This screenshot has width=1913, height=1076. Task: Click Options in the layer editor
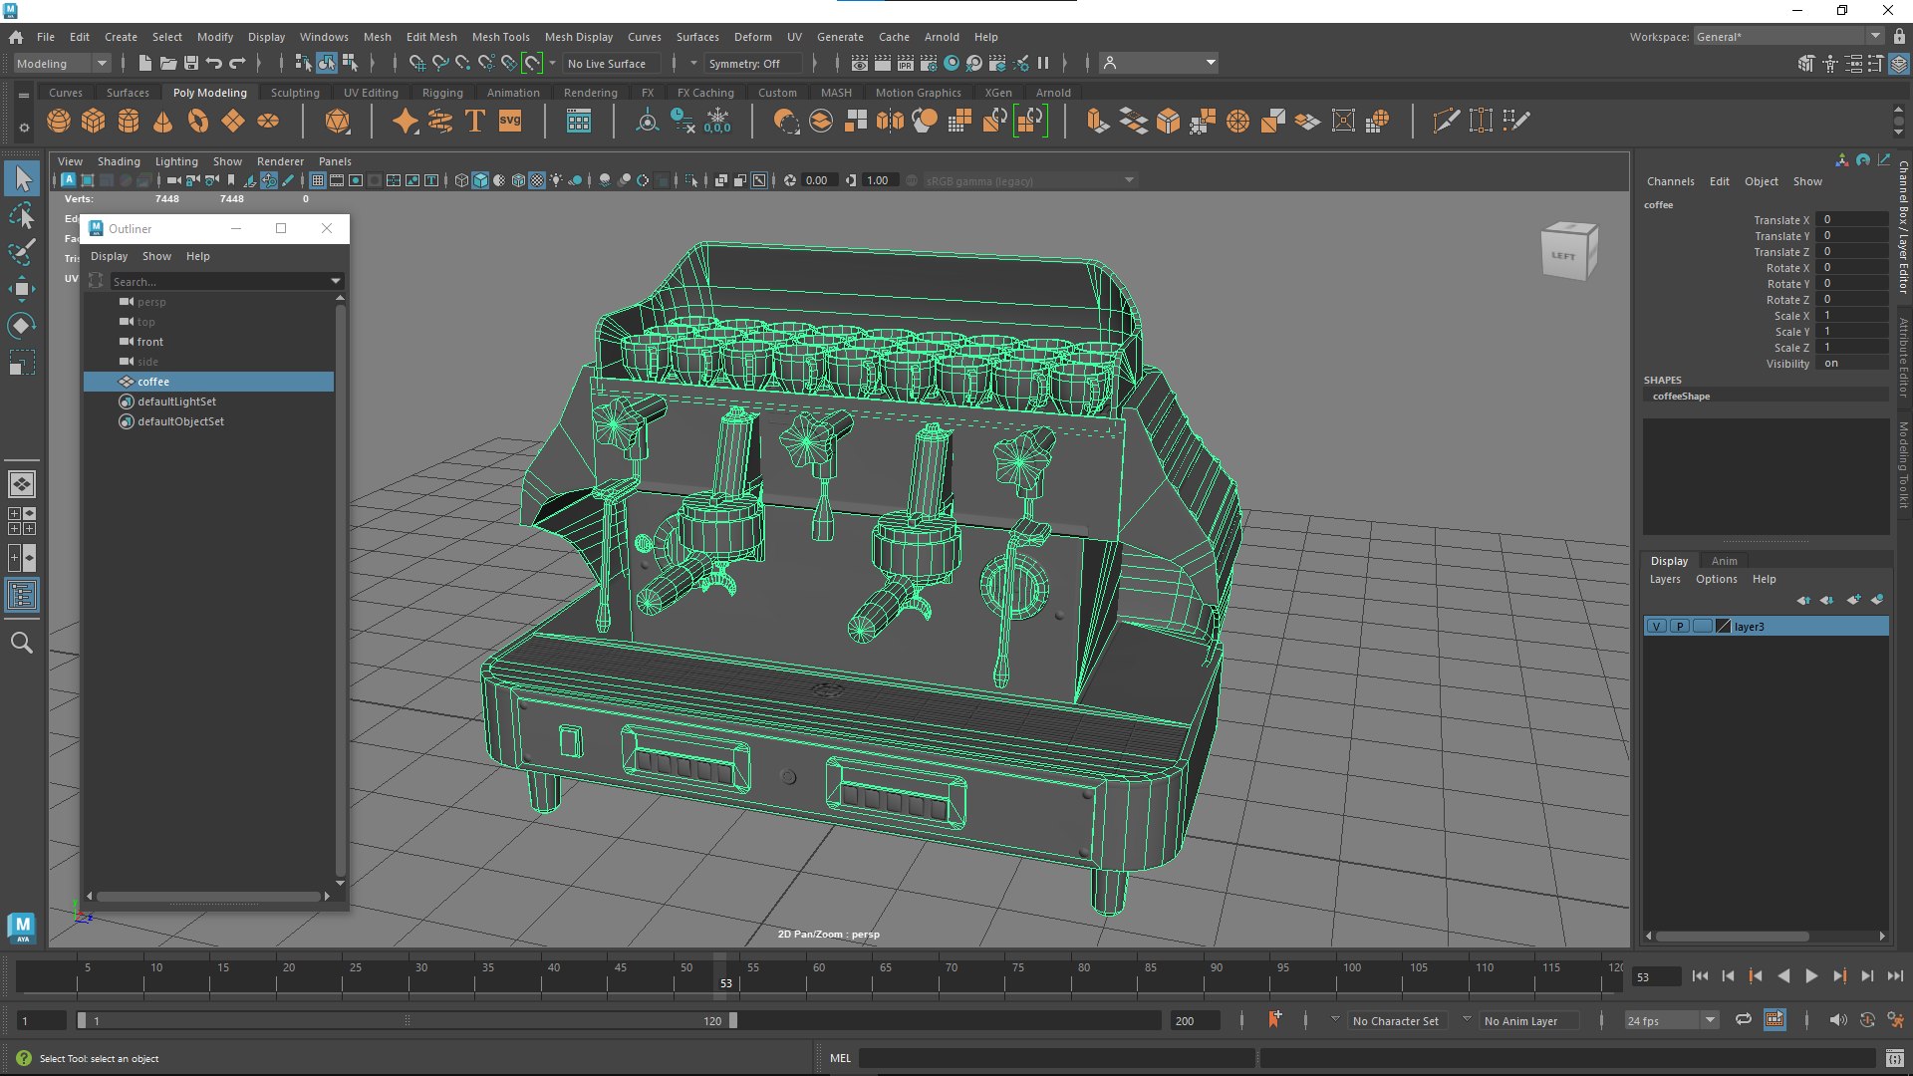[1716, 579]
